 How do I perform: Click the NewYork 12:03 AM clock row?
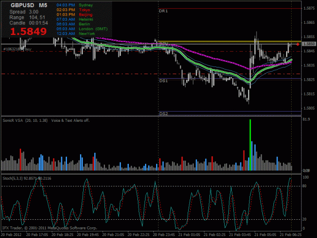click(x=76, y=33)
